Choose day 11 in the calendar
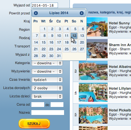The width and height of the screenshot is (131, 130). [66, 36]
